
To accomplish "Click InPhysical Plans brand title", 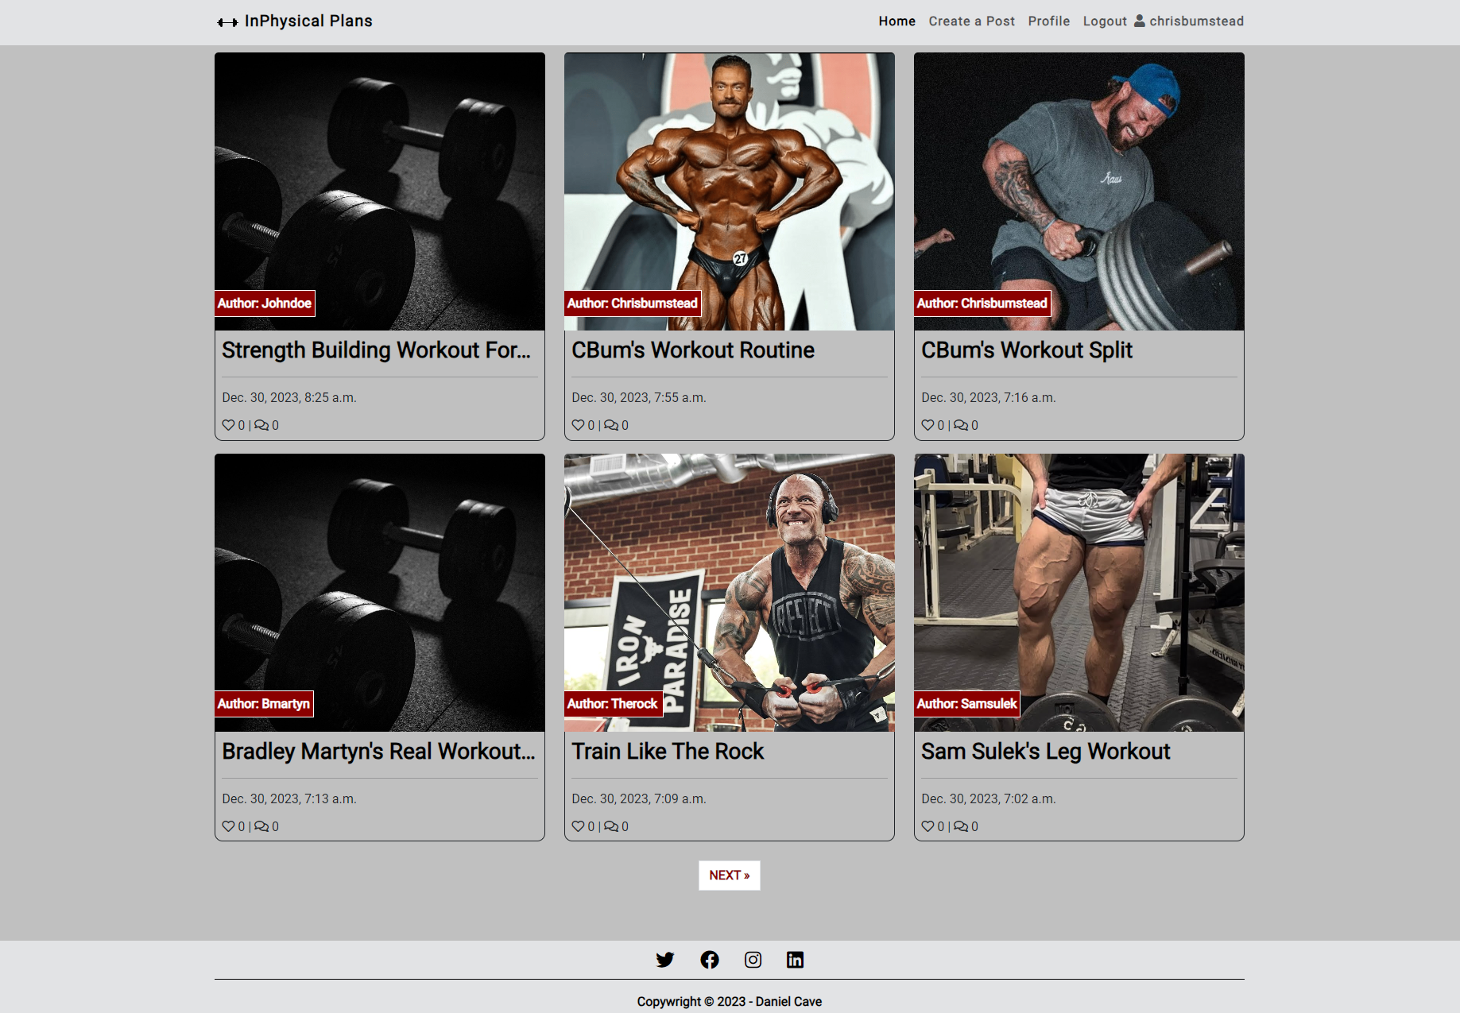I will [308, 21].
